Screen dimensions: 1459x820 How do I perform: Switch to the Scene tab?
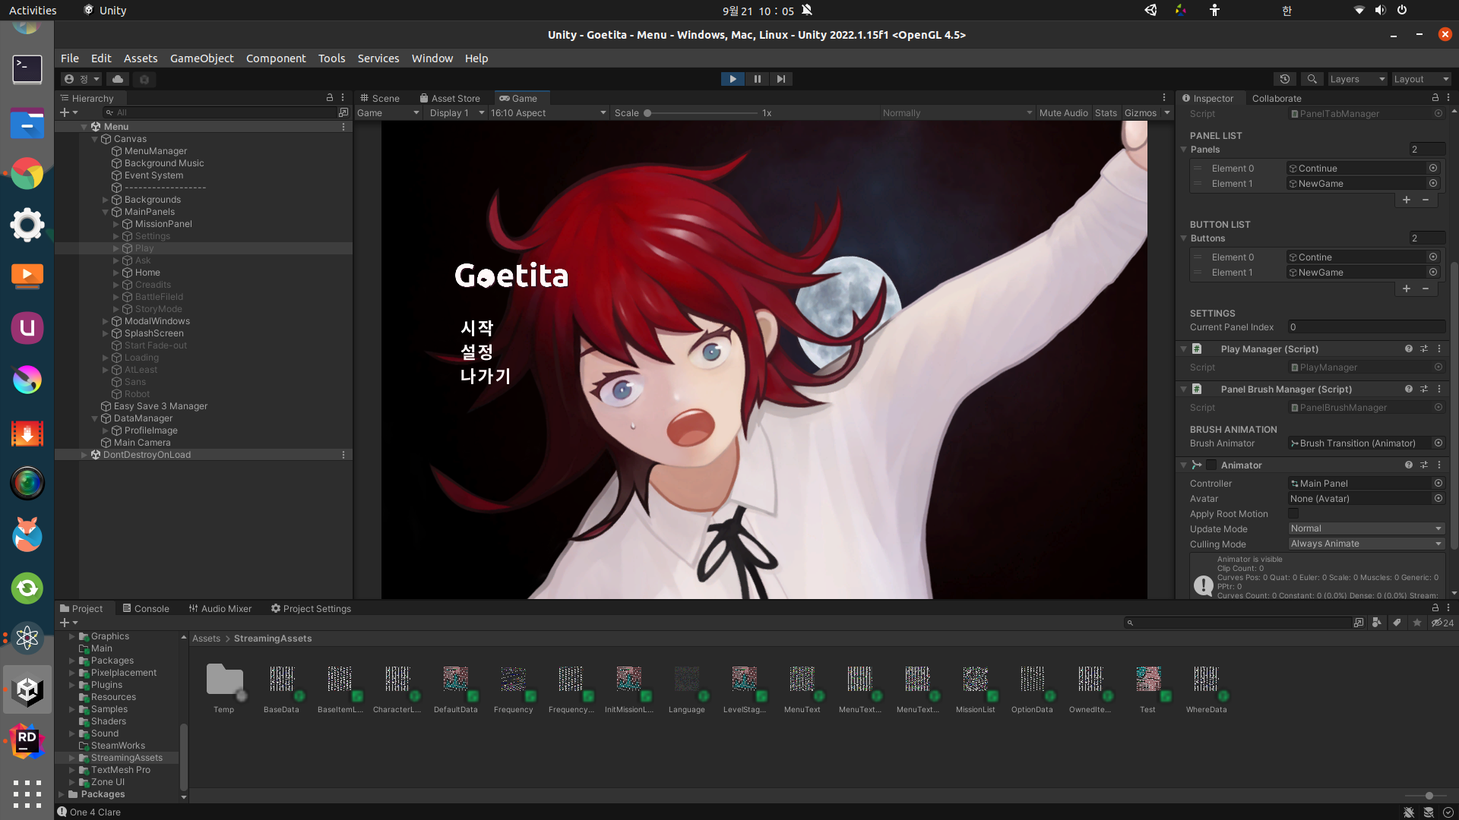[x=380, y=98]
